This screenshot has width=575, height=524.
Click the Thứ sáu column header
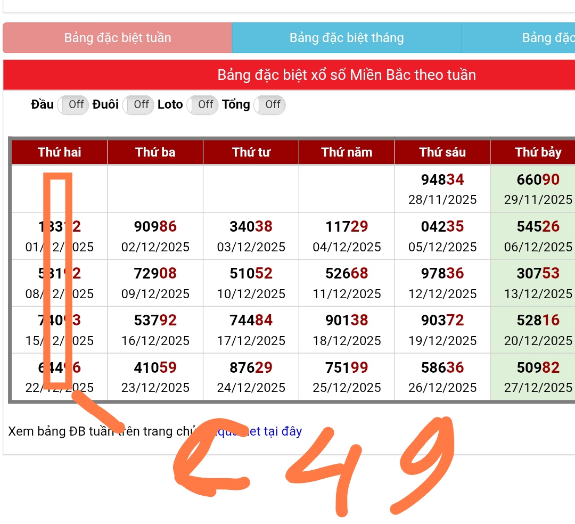coord(442,152)
